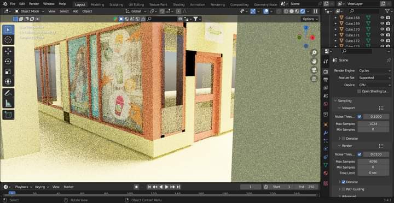Open the View Layer properties tab
Image resolution: width=394 pixels, height=203 pixels.
[x=326, y=88]
